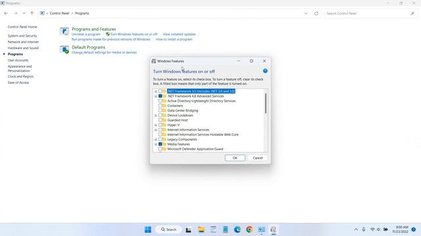The image size is (421, 236).
Task: Click Uninstall a program link
Action: coord(86,34)
